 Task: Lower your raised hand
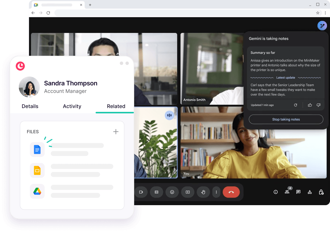pos(203,192)
